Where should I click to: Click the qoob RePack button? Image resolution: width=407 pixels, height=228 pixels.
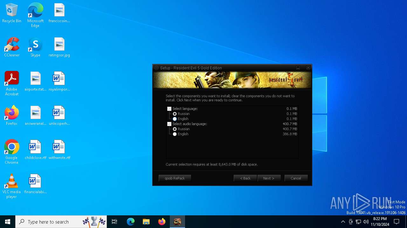pos(175,178)
